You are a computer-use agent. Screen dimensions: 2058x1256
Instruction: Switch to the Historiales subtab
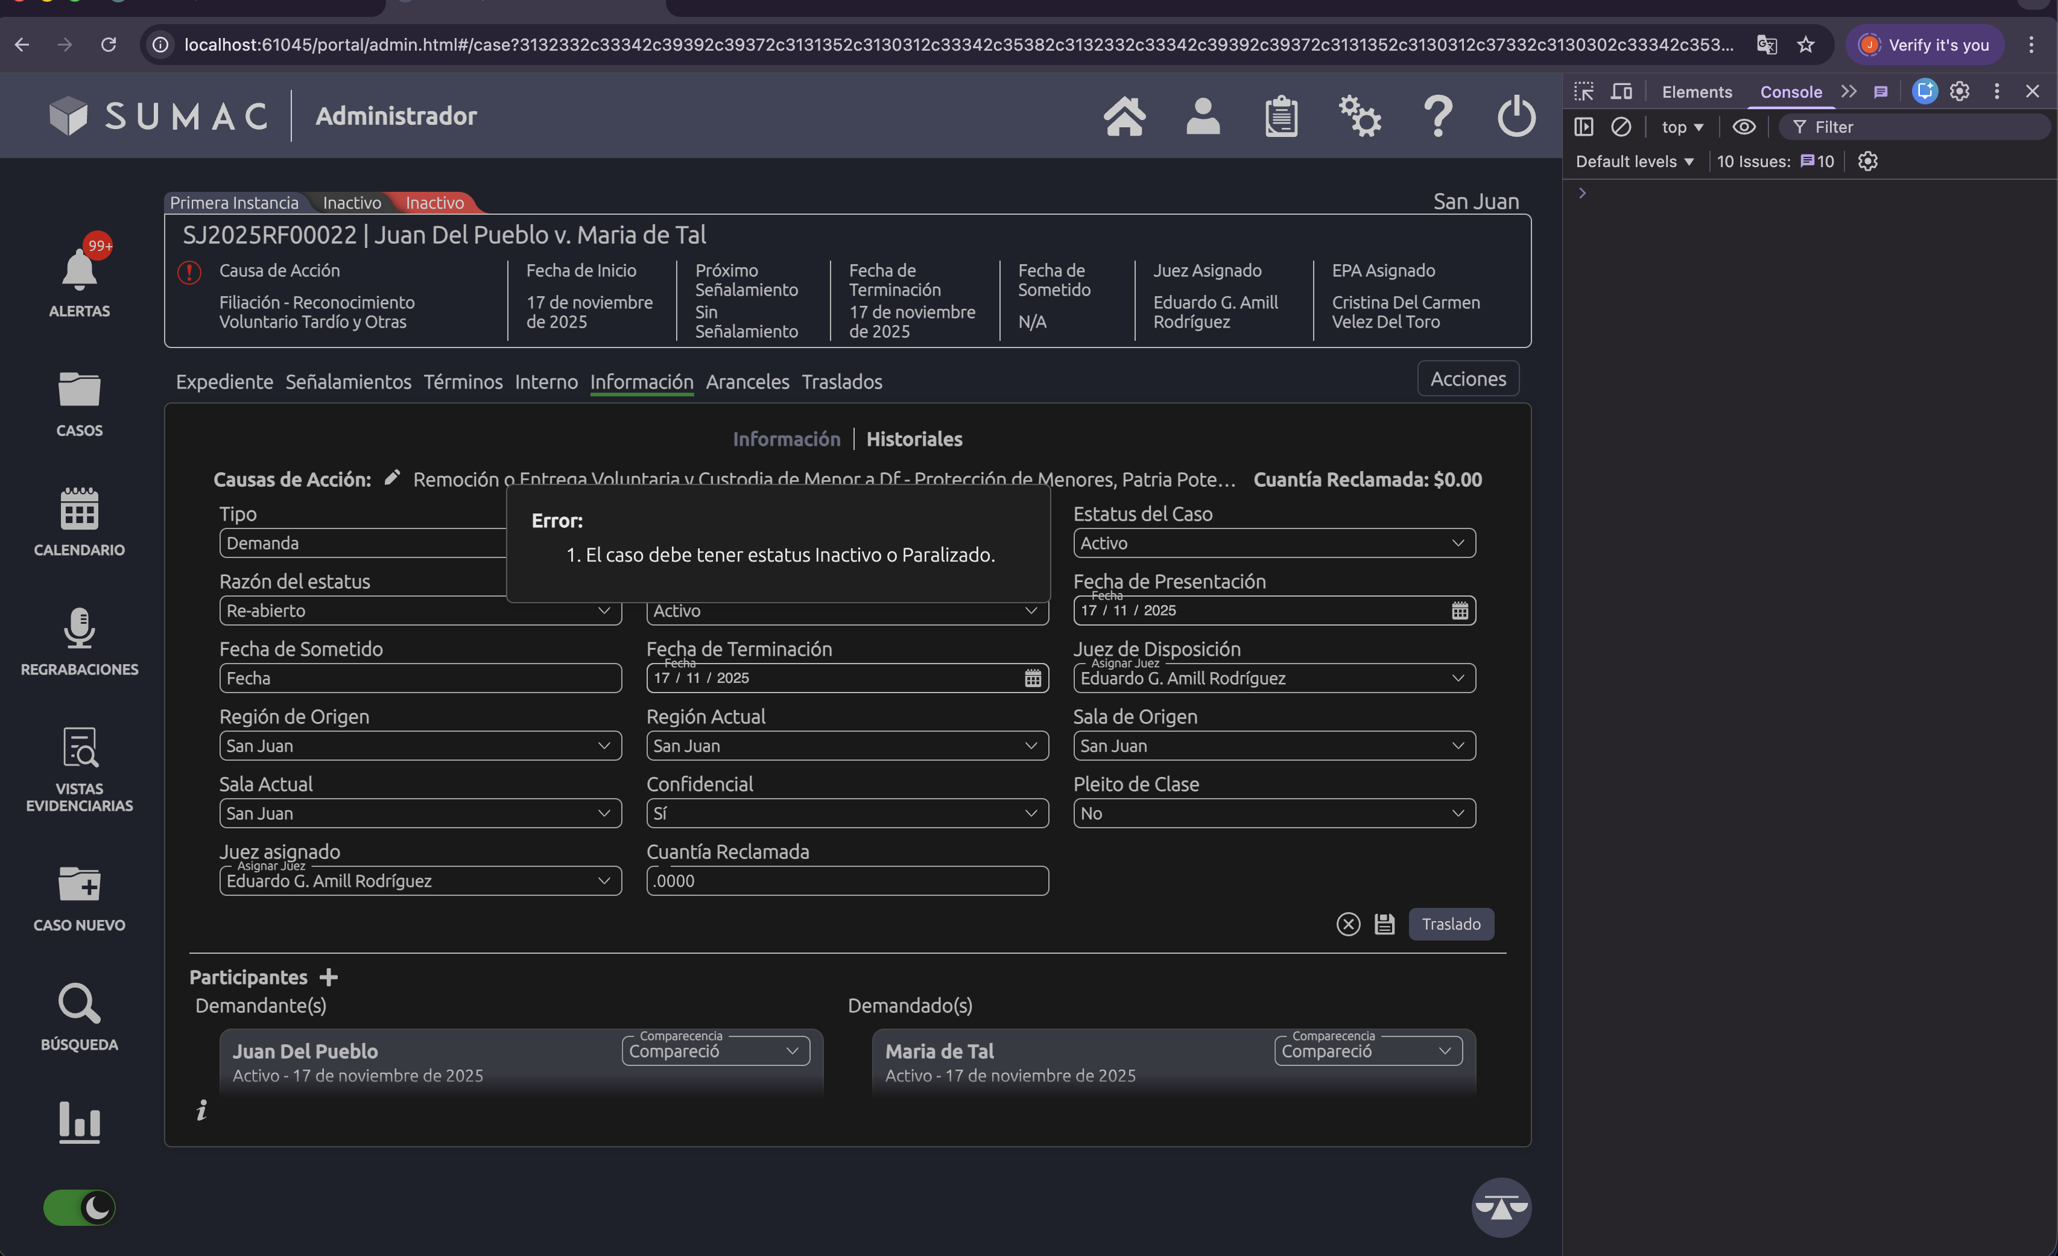pyautogui.click(x=914, y=439)
